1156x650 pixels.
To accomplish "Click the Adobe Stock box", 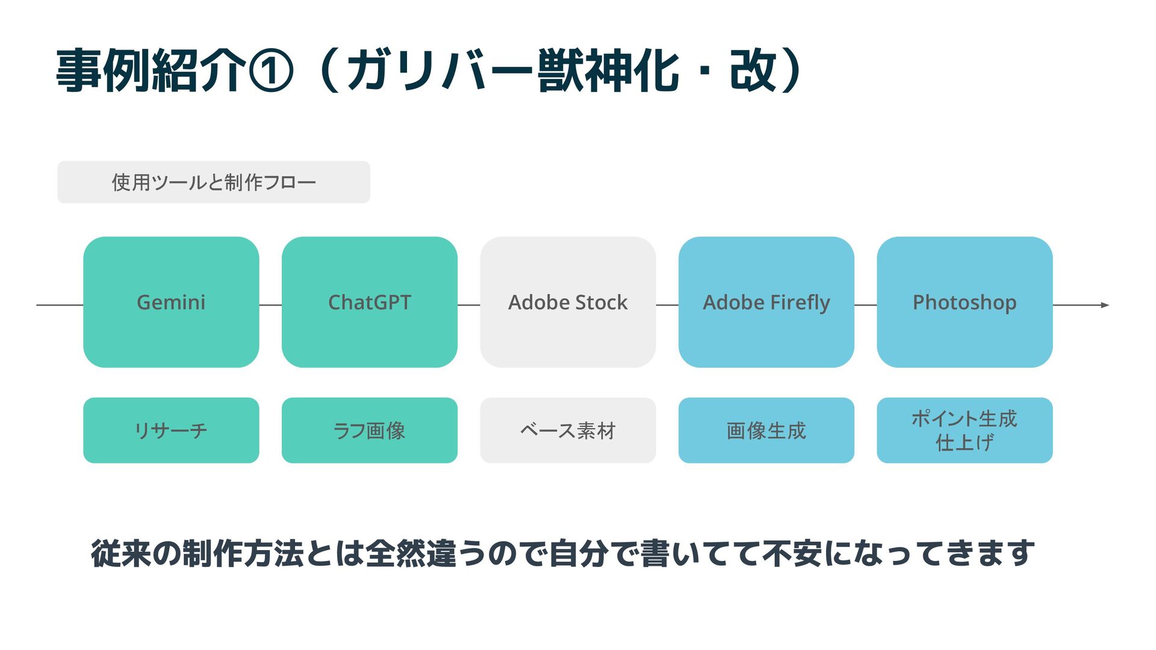I will point(568,302).
